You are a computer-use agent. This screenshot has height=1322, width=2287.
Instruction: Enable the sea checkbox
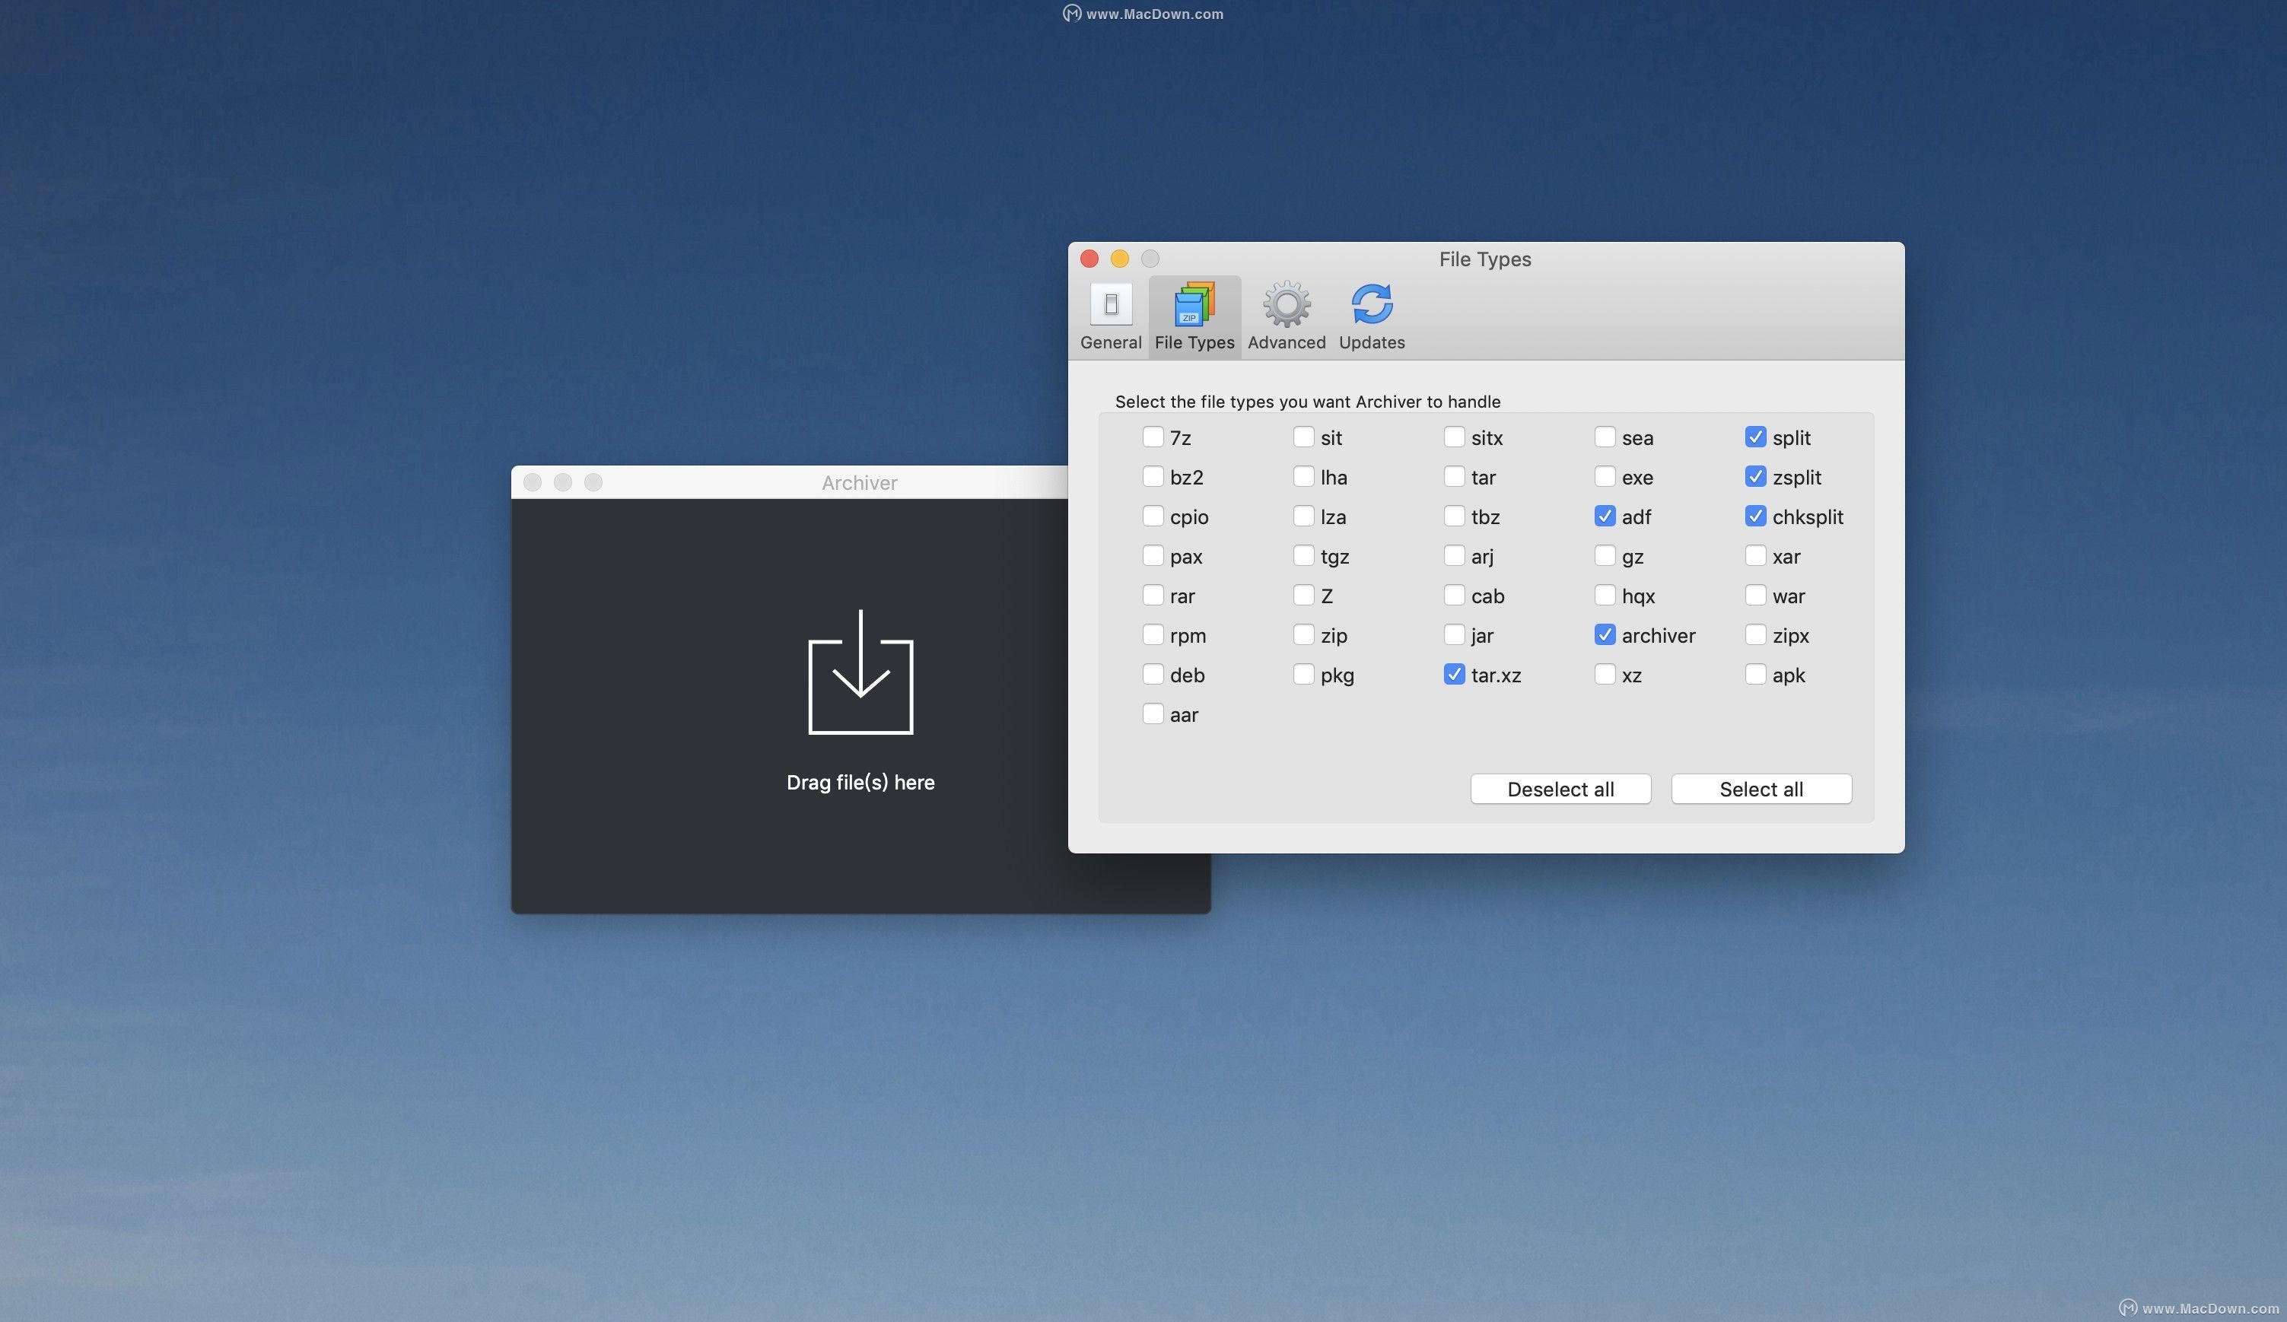click(x=1605, y=437)
